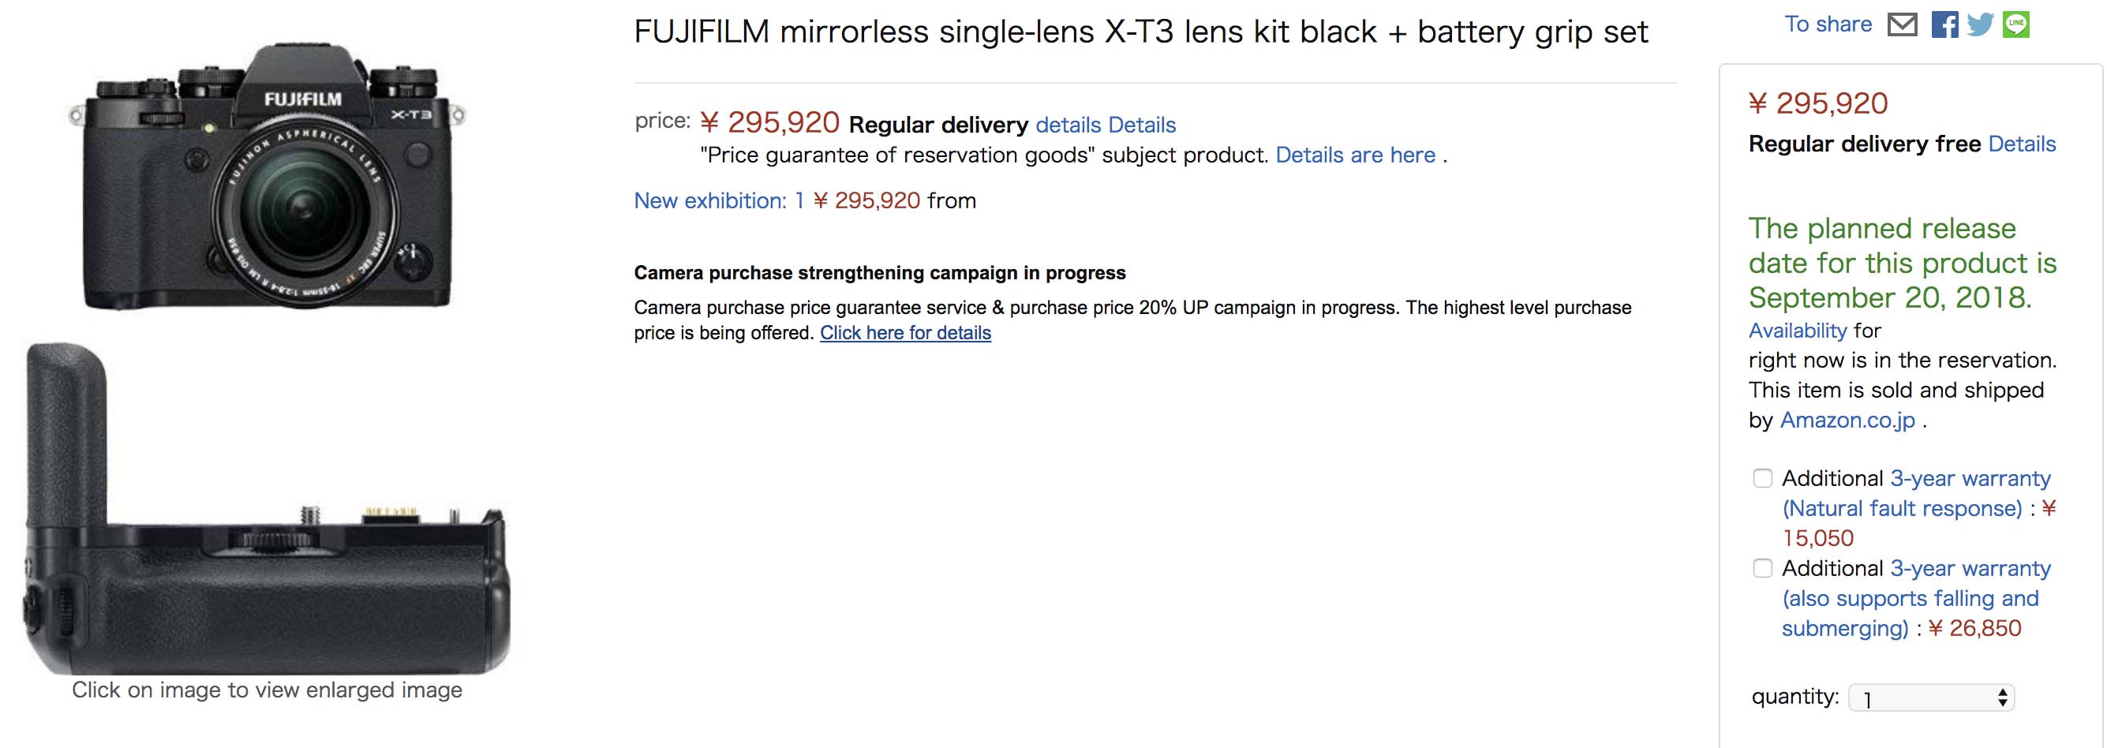The image size is (2107, 748).
Task: Tick the falling and submerging warranty checkbox
Action: click(x=1762, y=568)
